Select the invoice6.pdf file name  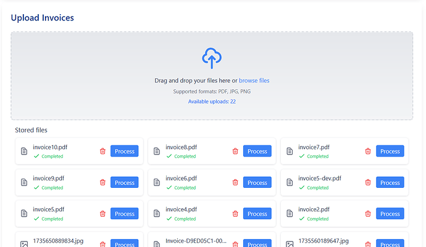182,179
